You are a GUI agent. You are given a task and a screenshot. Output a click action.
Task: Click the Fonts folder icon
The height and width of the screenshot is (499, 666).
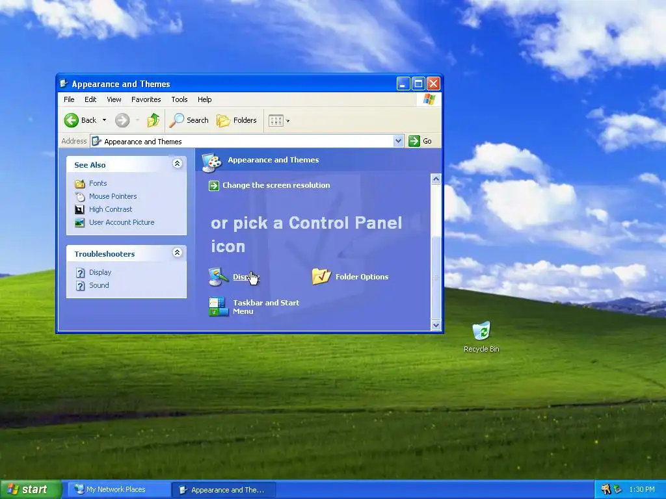(x=80, y=184)
